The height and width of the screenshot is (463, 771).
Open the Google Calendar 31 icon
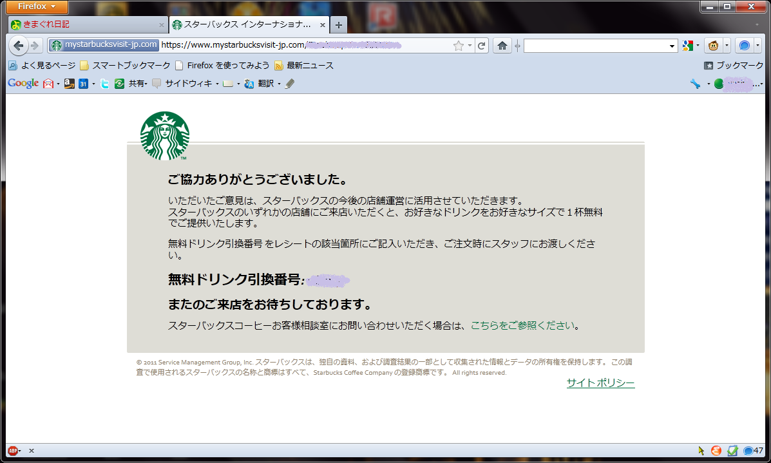click(83, 84)
